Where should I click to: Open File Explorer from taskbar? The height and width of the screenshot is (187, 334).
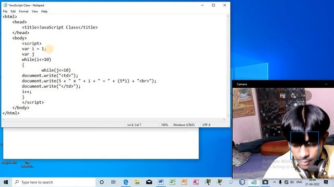137,182
